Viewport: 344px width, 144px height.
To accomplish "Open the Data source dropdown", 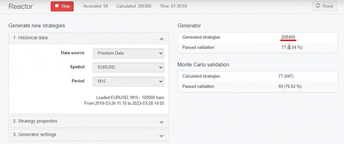I will [x=128, y=53].
